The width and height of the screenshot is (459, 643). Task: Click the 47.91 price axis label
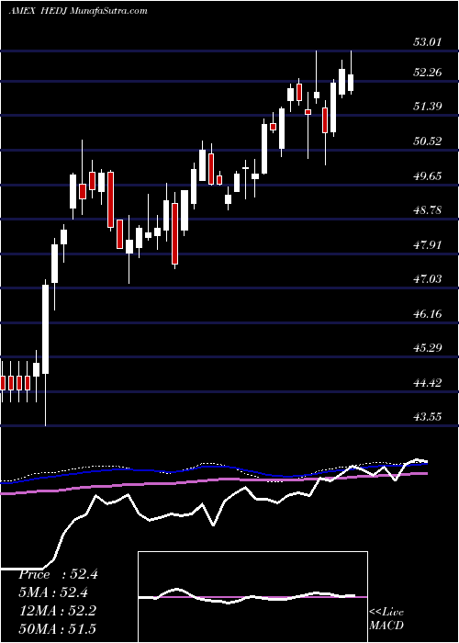(428, 245)
